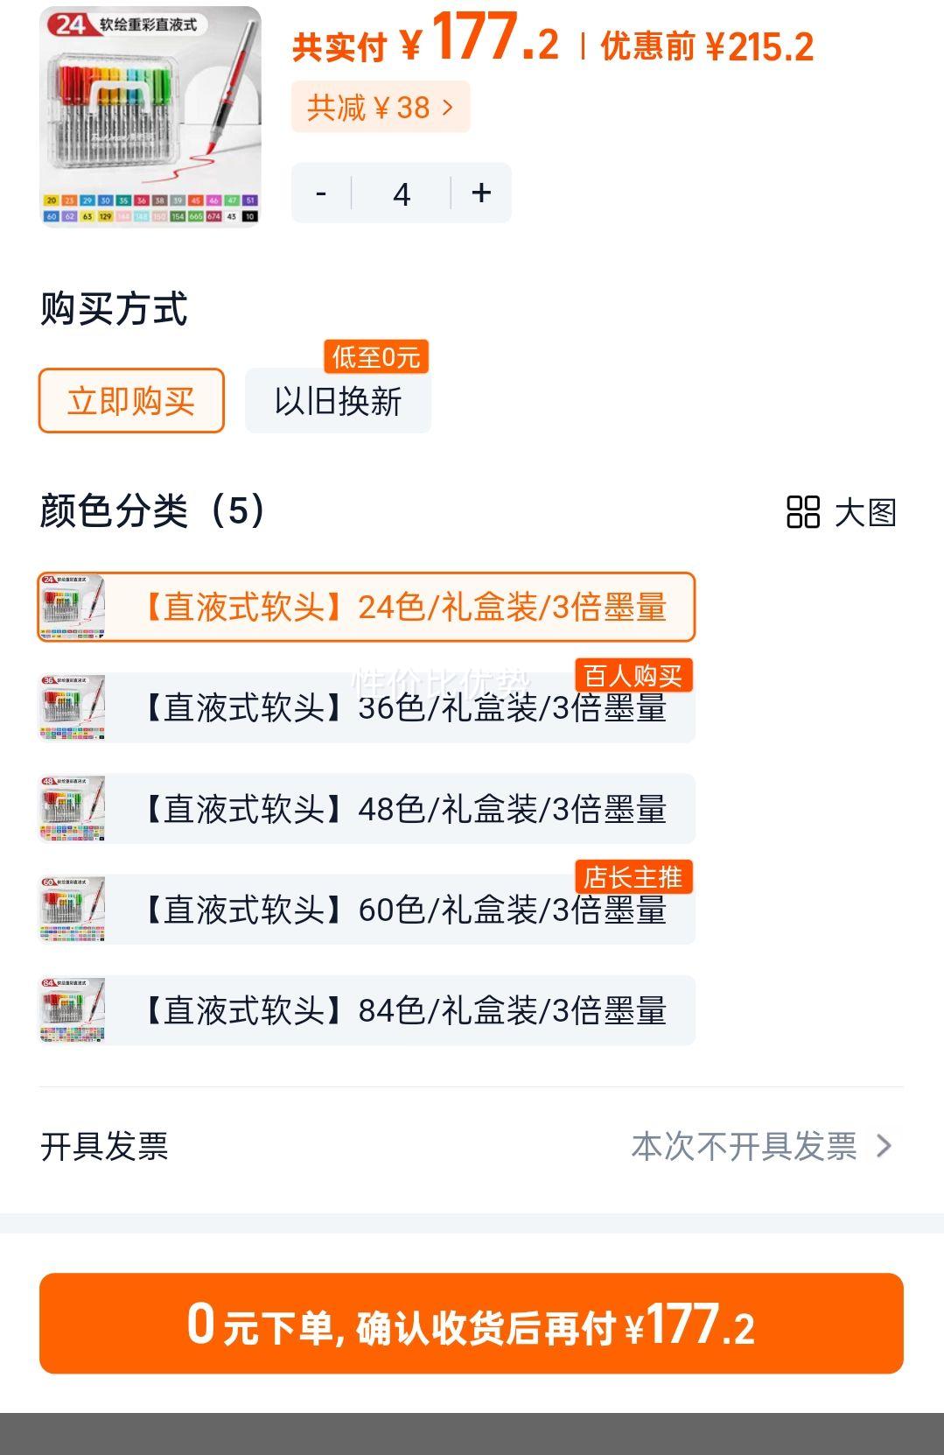The image size is (944, 1455).
Task: Decrease quantity with the minus button
Action: pyautogui.click(x=321, y=193)
